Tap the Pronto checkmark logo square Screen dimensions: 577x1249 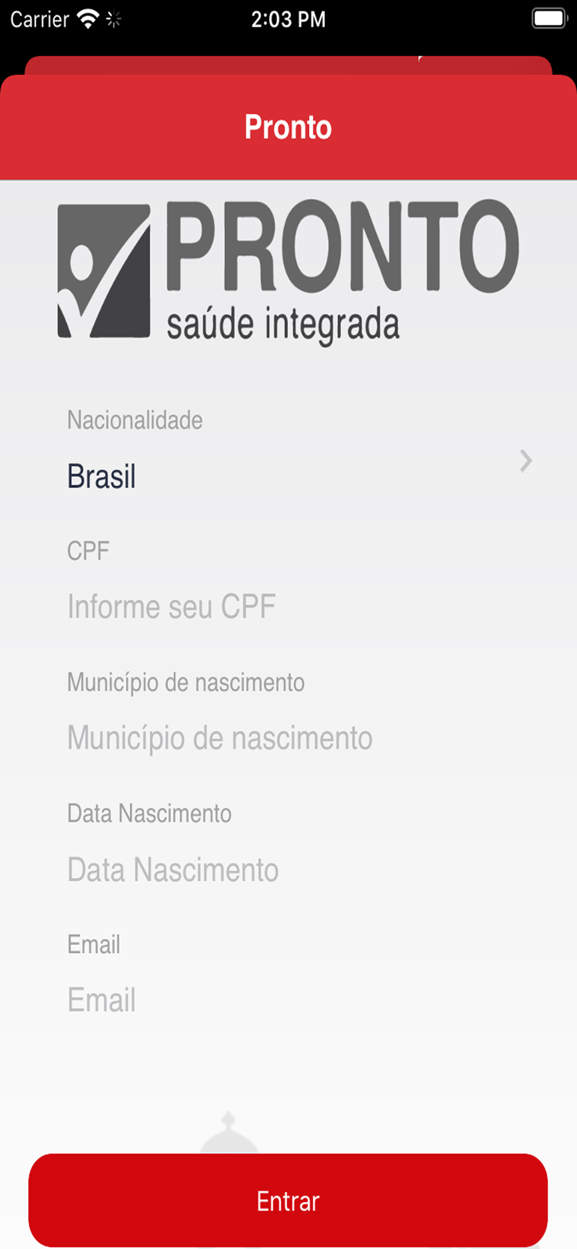point(104,271)
